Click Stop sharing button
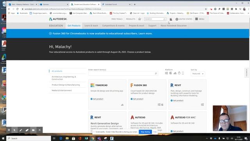Screen dimensions: 250x141 [x=145, y=132]
